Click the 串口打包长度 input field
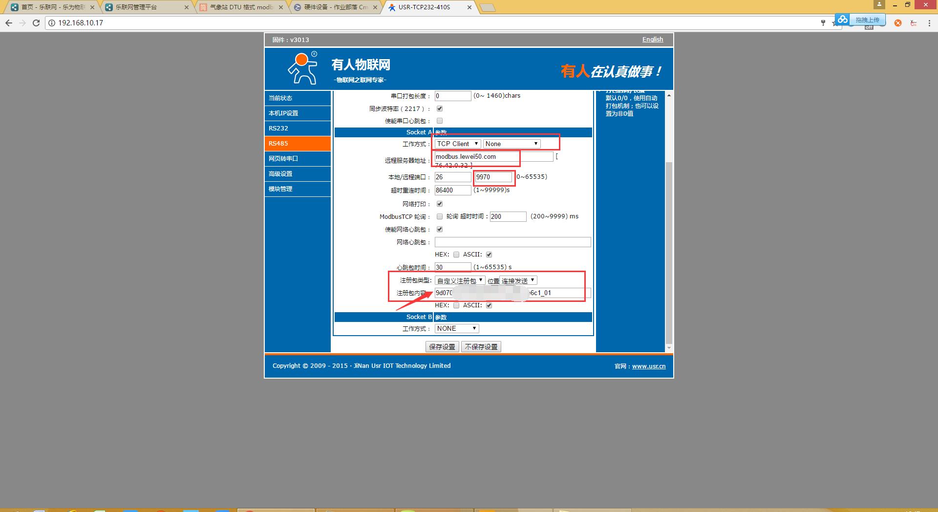This screenshot has height=512, width=938. point(453,96)
